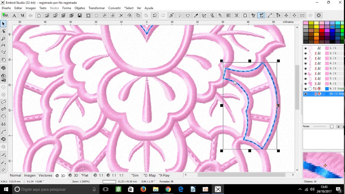Click the open folder icon
The image size is (345, 194).
click(x=47, y=15)
